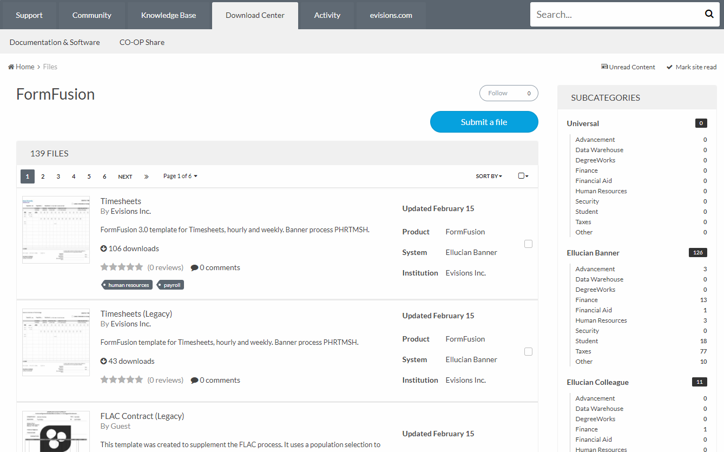Click the download icon beside 43 downloads
The width and height of the screenshot is (724, 452).
104,361
